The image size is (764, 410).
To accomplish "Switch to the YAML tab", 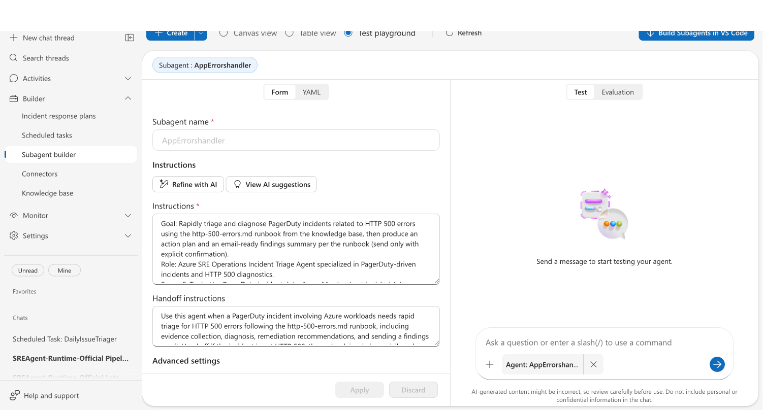I will coord(311,92).
